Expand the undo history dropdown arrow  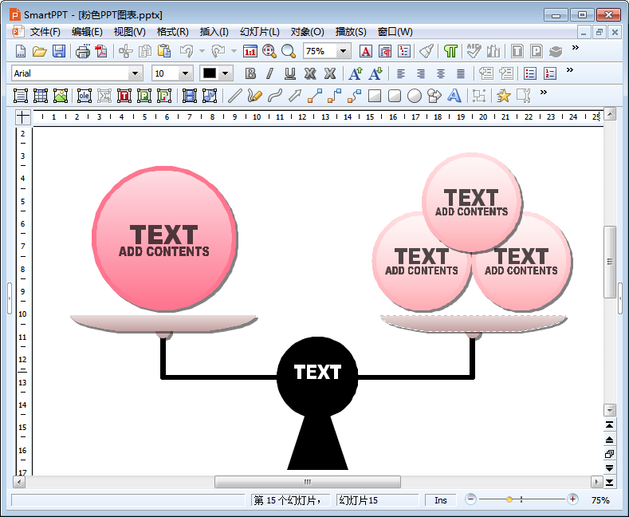[x=202, y=51]
